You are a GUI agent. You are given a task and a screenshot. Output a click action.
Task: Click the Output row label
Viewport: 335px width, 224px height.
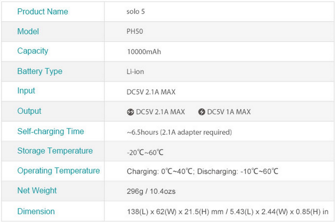pyautogui.click(x=29, y=111)
